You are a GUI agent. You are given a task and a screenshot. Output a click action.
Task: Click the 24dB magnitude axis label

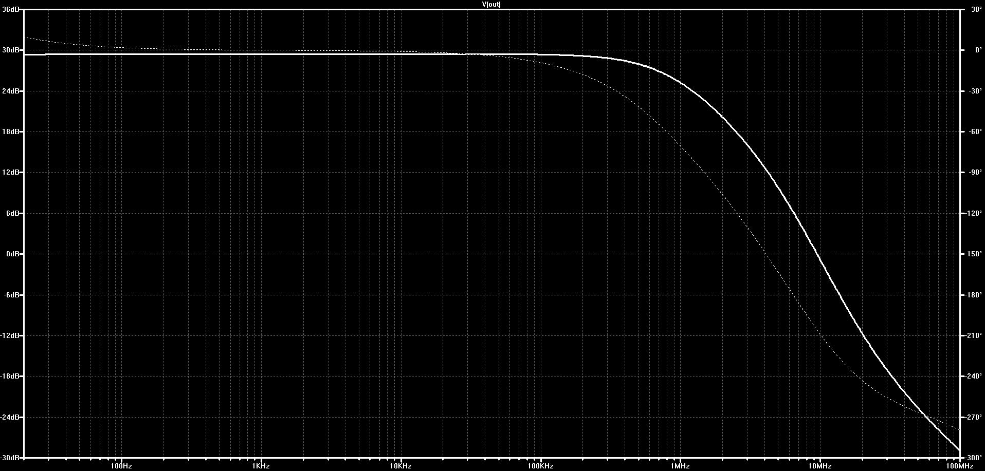[10, 91]
